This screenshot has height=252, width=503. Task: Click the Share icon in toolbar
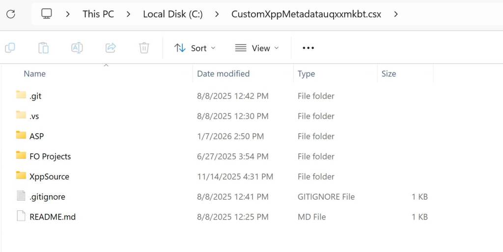(111, 48)
